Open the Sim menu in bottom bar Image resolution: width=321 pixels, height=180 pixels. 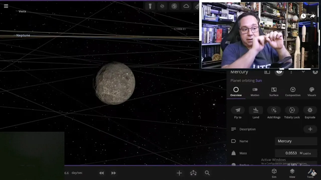click(274, 173)
